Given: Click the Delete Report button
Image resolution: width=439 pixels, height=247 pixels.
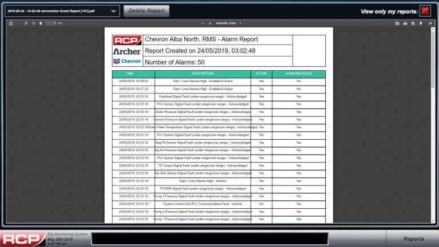Looking at the screenshot, I should (x=146, y=11).
